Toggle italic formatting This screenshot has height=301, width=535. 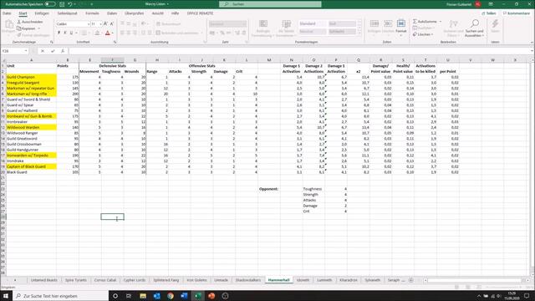(65, 33)
